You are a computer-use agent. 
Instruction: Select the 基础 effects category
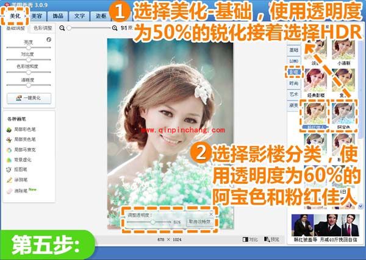293,50
